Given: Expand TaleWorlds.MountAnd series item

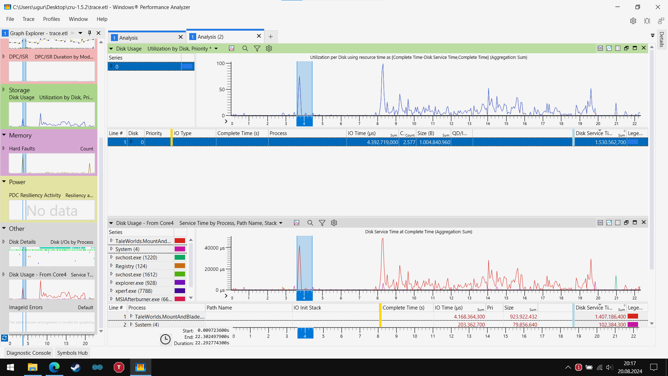Looking at the screenshot, I should point(111,241).
